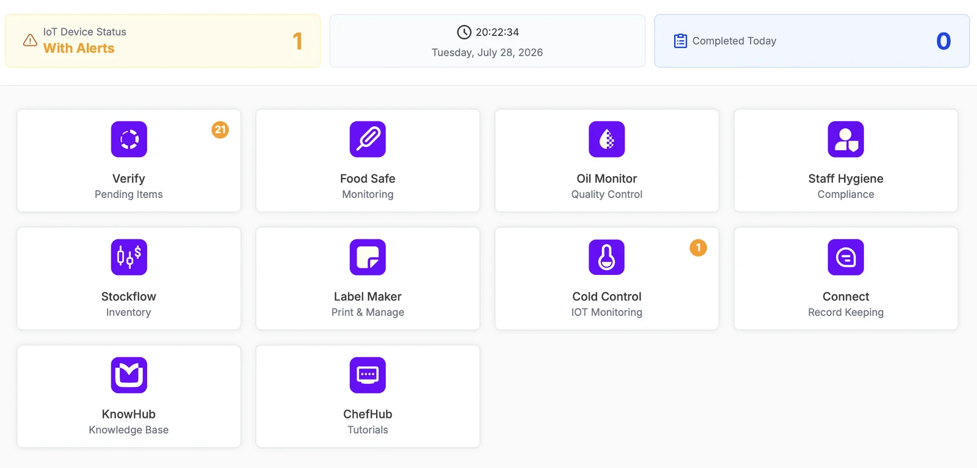Click the 'Print & Manage' subtitle

click(x=368, y=312)
